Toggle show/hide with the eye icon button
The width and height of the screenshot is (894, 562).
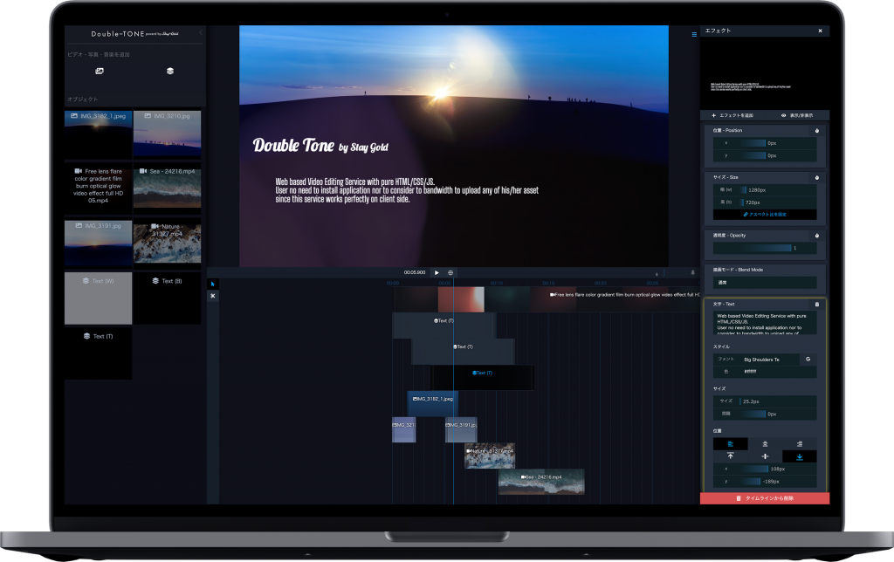(797, 116)
